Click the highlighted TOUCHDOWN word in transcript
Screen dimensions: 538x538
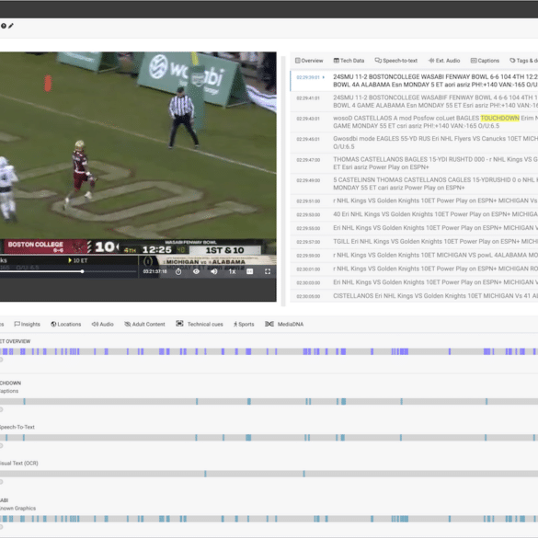500,118
